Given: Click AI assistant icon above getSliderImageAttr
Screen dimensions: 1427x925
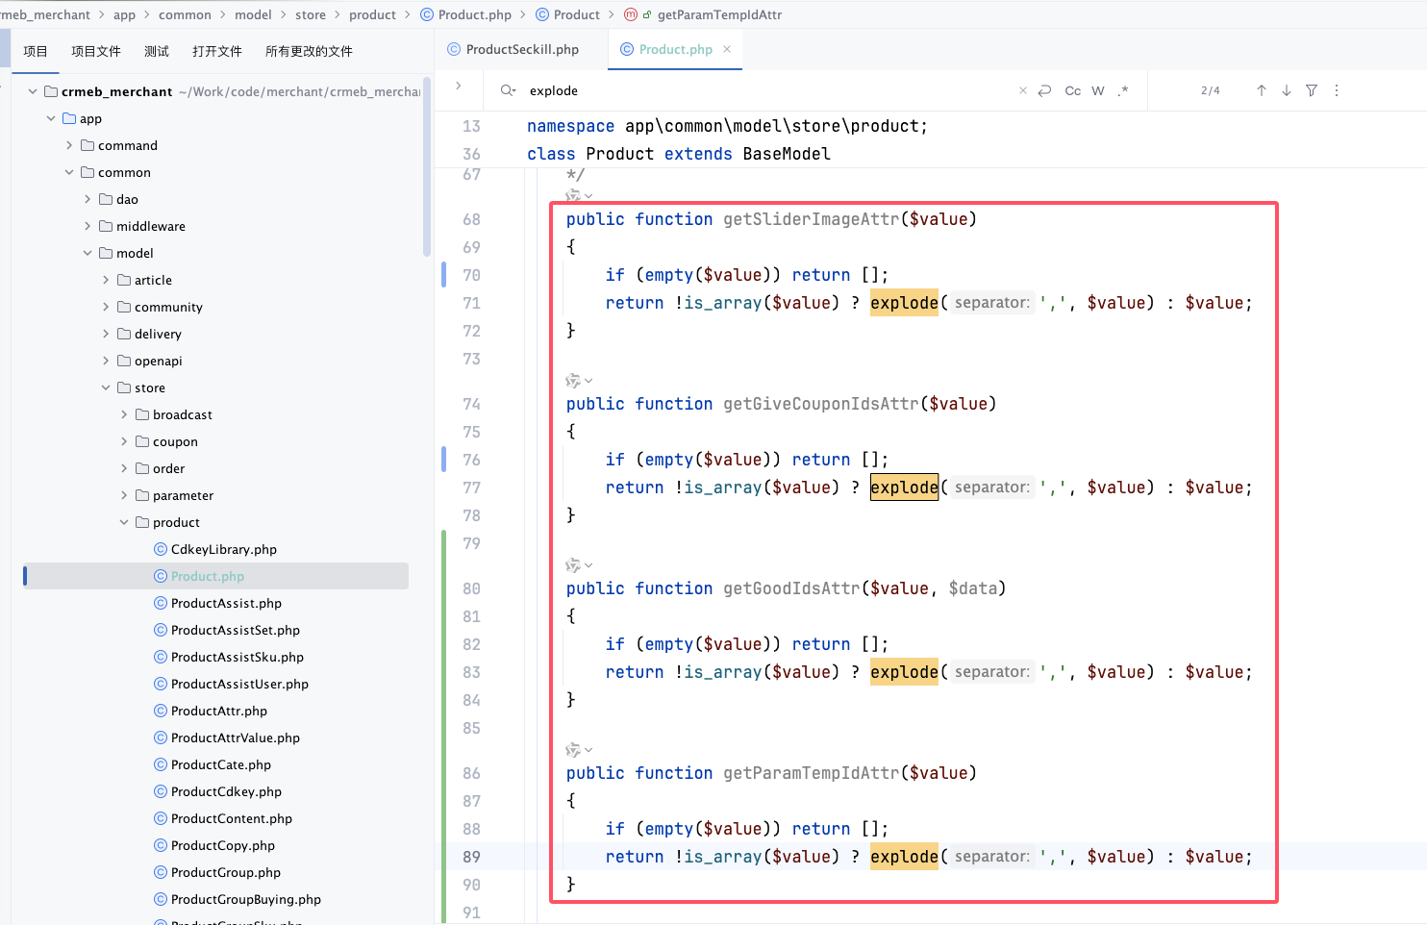Looking at the screenshot, I should tap(573, 195).
